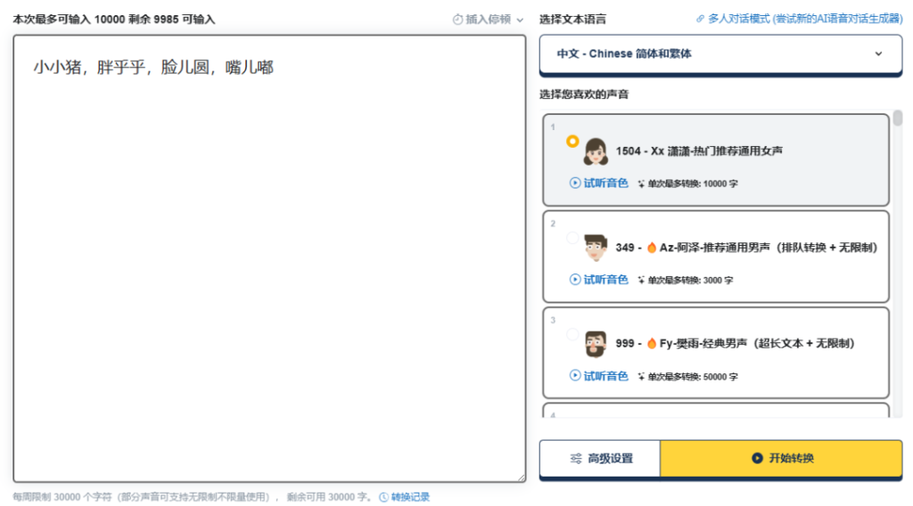This screenshot has width=913, height=506.
Task: Click the 选择您喜欢的声音 label
Action: [584, 94]
